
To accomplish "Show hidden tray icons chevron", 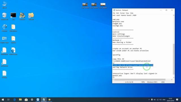I will (149, 100).
